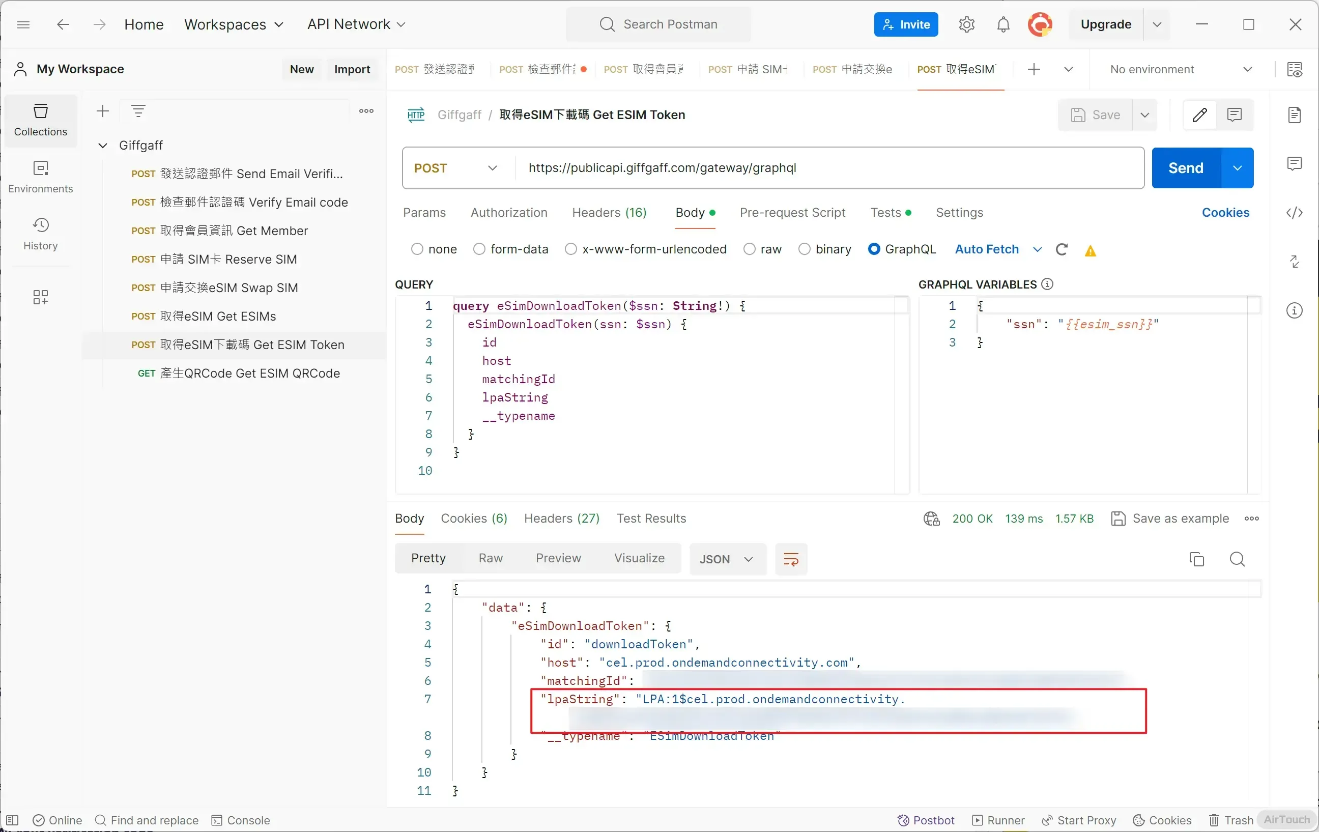Select the raw body type radio
Viewport: 1319px width, 832px height.
coord(750,249)
